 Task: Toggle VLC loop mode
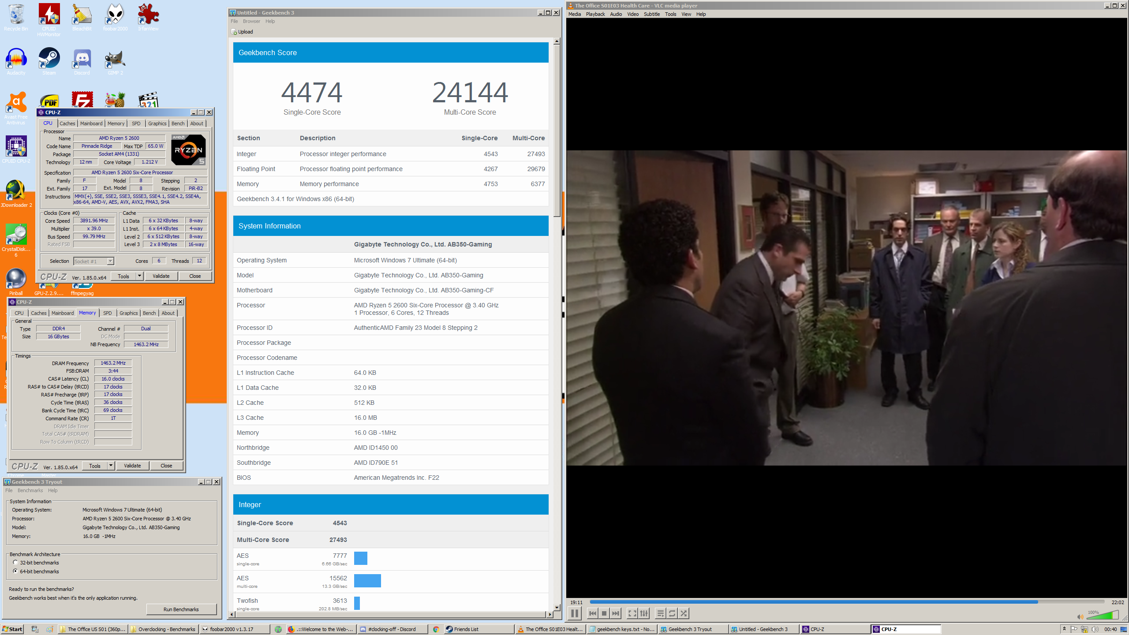click(672, 613)
